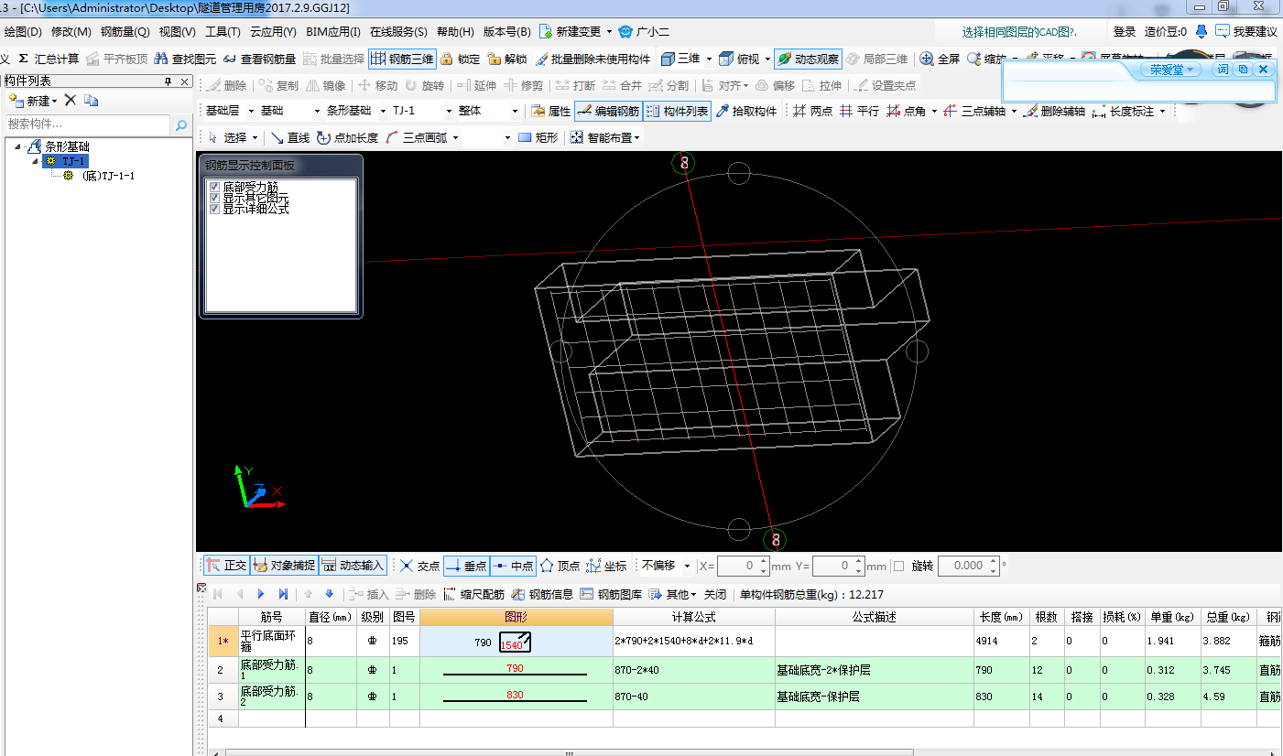
Task: Select 点加长度 point-plus-length tool
Action: click(x=347, y=137)
